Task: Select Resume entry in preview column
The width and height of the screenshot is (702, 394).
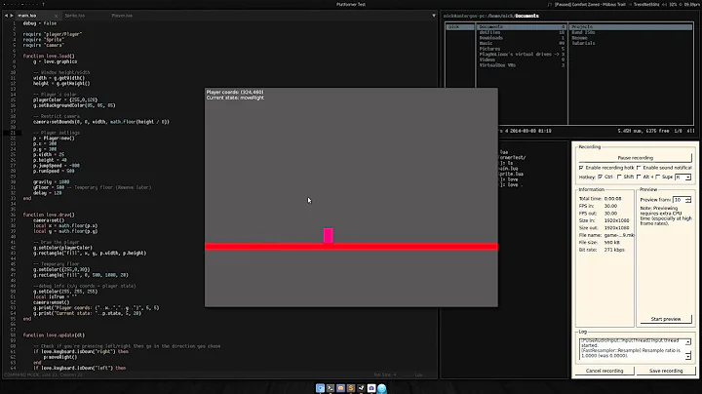Action: coord(579,38)
